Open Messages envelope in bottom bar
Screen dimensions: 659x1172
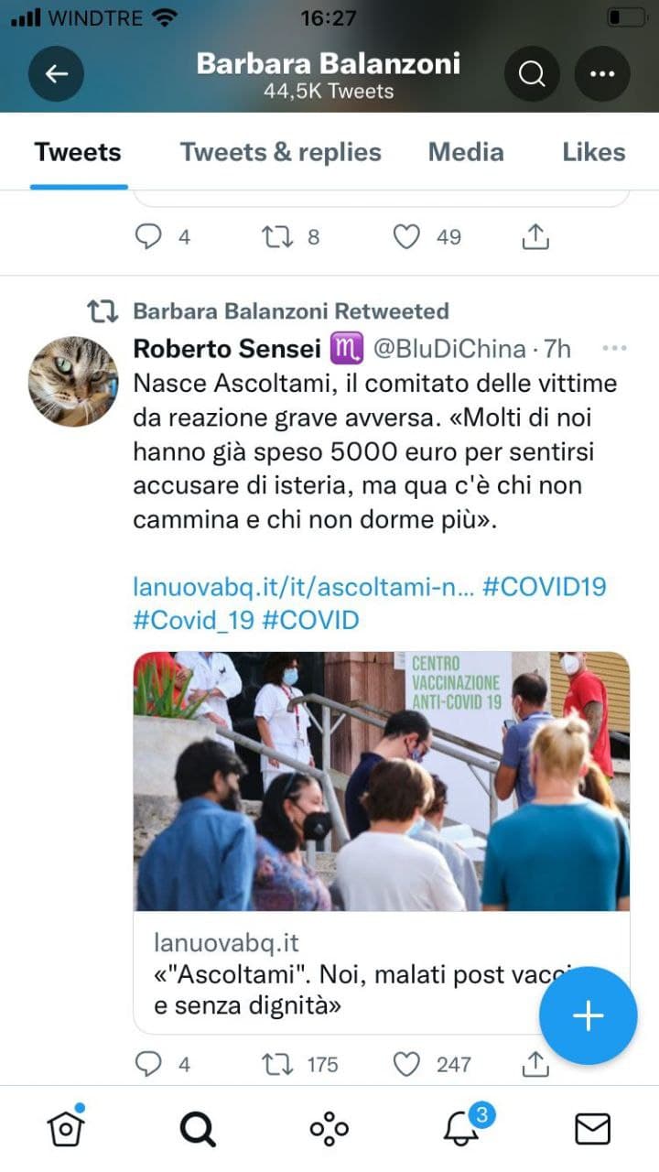point(592,1129)
